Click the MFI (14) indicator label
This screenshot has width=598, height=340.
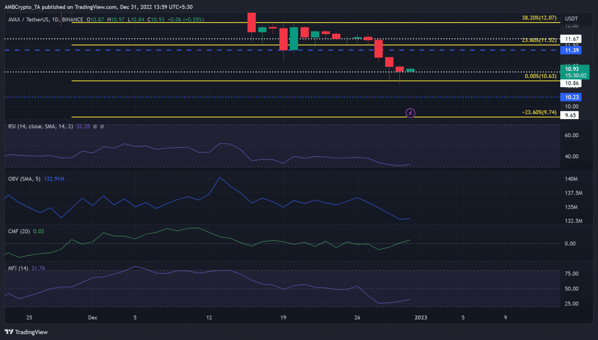point(18,268)
